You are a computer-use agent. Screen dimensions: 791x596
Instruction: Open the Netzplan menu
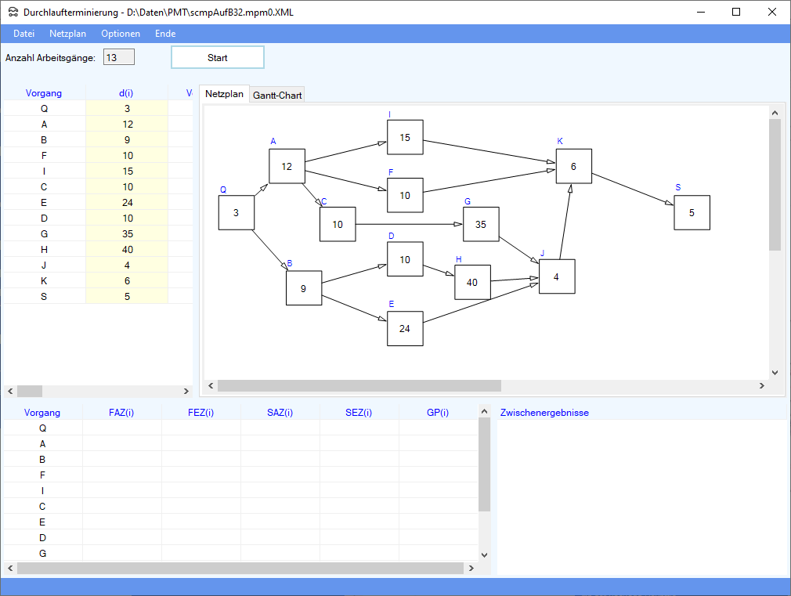click(x=68, y=34)
